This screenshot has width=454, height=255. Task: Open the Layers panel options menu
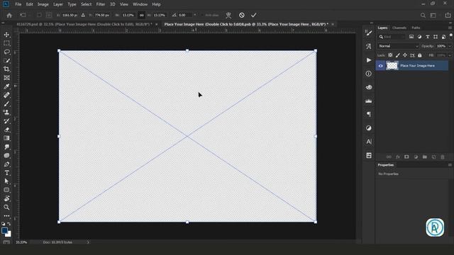pos(450,28)
